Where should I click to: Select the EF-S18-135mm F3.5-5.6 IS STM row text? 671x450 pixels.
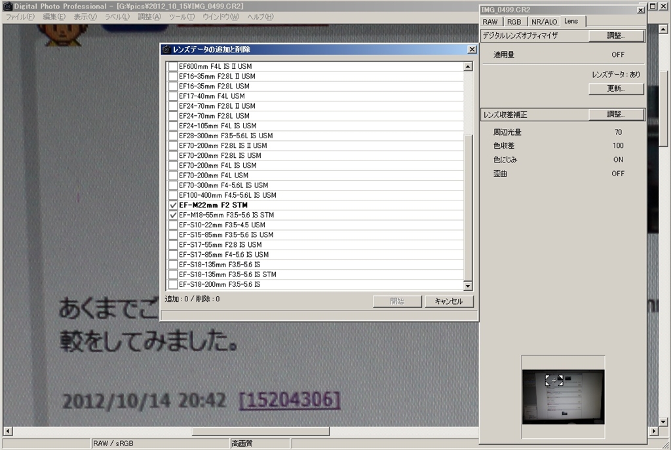click(227, 274)
